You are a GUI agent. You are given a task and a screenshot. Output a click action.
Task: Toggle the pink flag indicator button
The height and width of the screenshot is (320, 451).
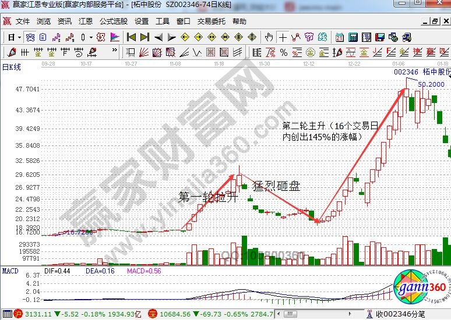(x=115, y=37)
